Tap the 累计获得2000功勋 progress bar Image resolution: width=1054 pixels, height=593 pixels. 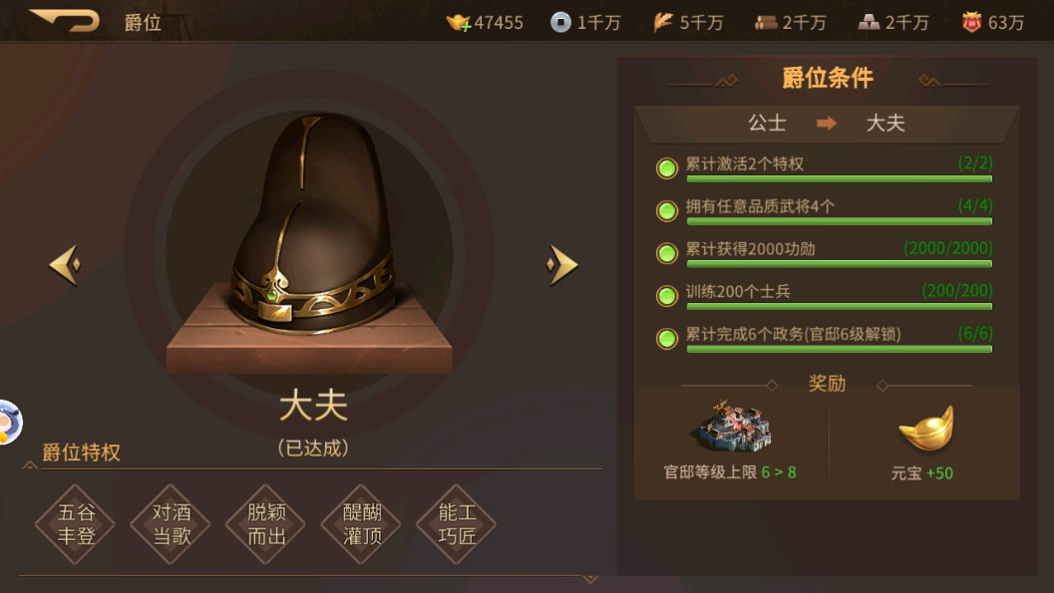839,264
